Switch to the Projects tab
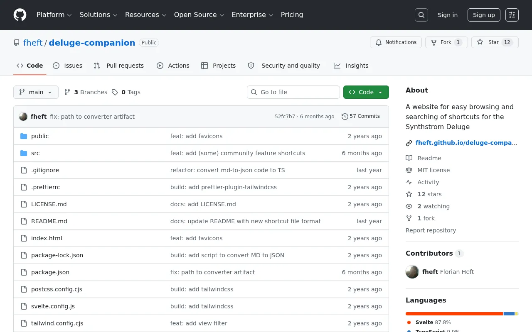This screenshot has height=332, width=532. tap(218, 66)
